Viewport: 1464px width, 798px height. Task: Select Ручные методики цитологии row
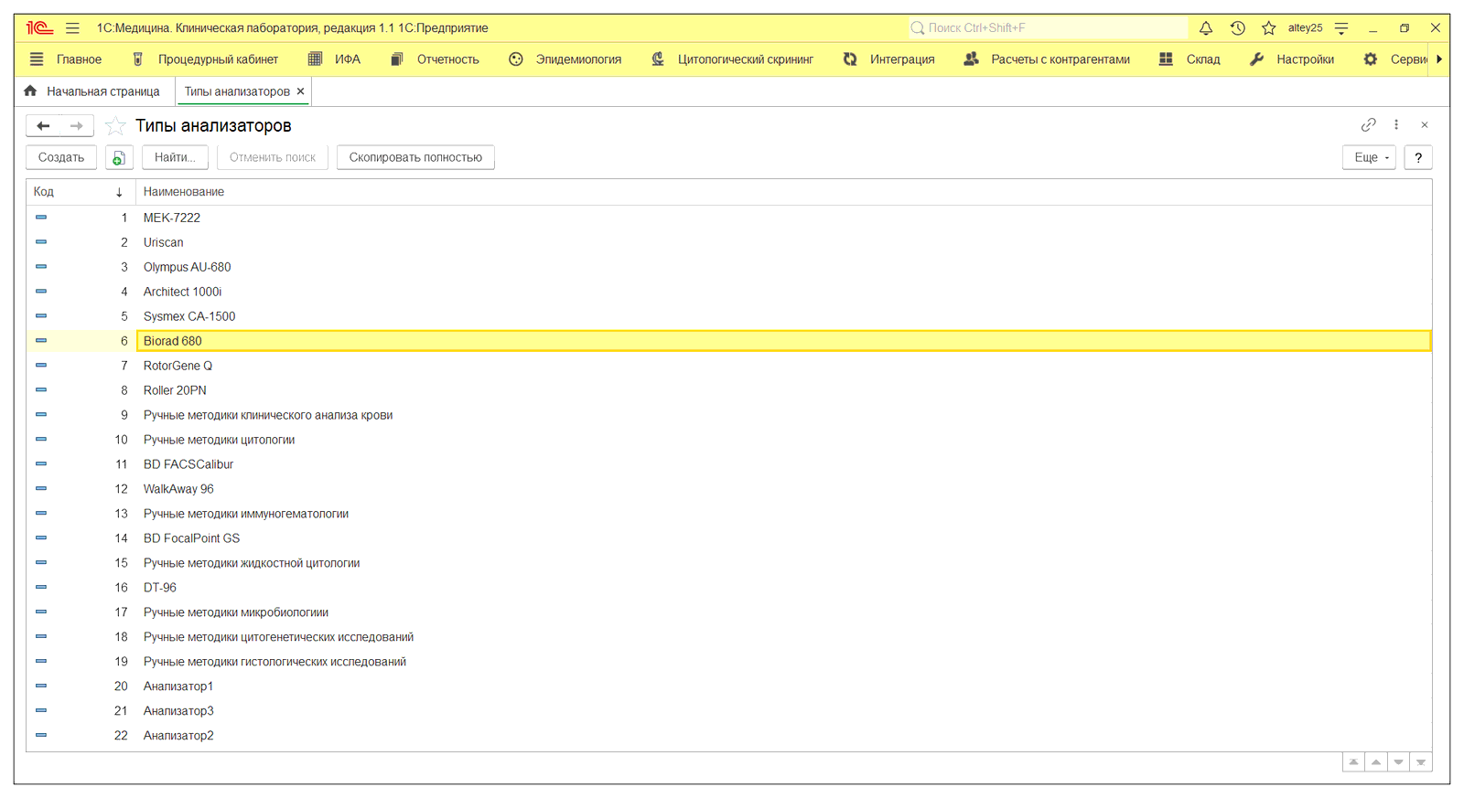[729, 440]
